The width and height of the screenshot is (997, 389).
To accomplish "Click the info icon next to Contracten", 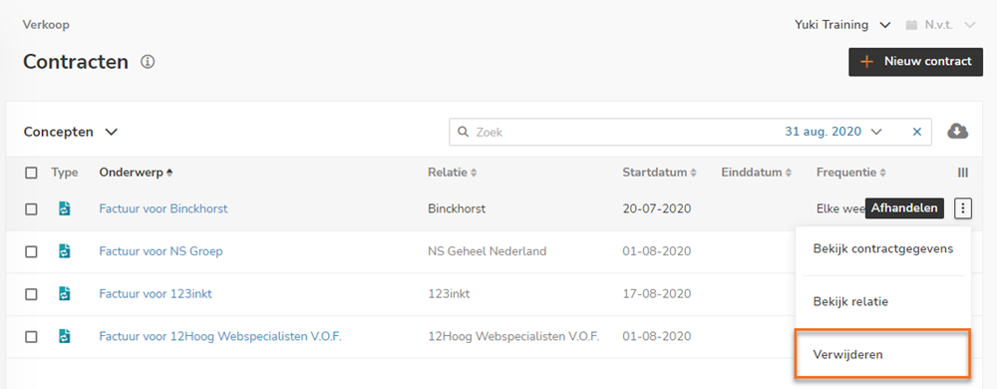I will (149, 62).
